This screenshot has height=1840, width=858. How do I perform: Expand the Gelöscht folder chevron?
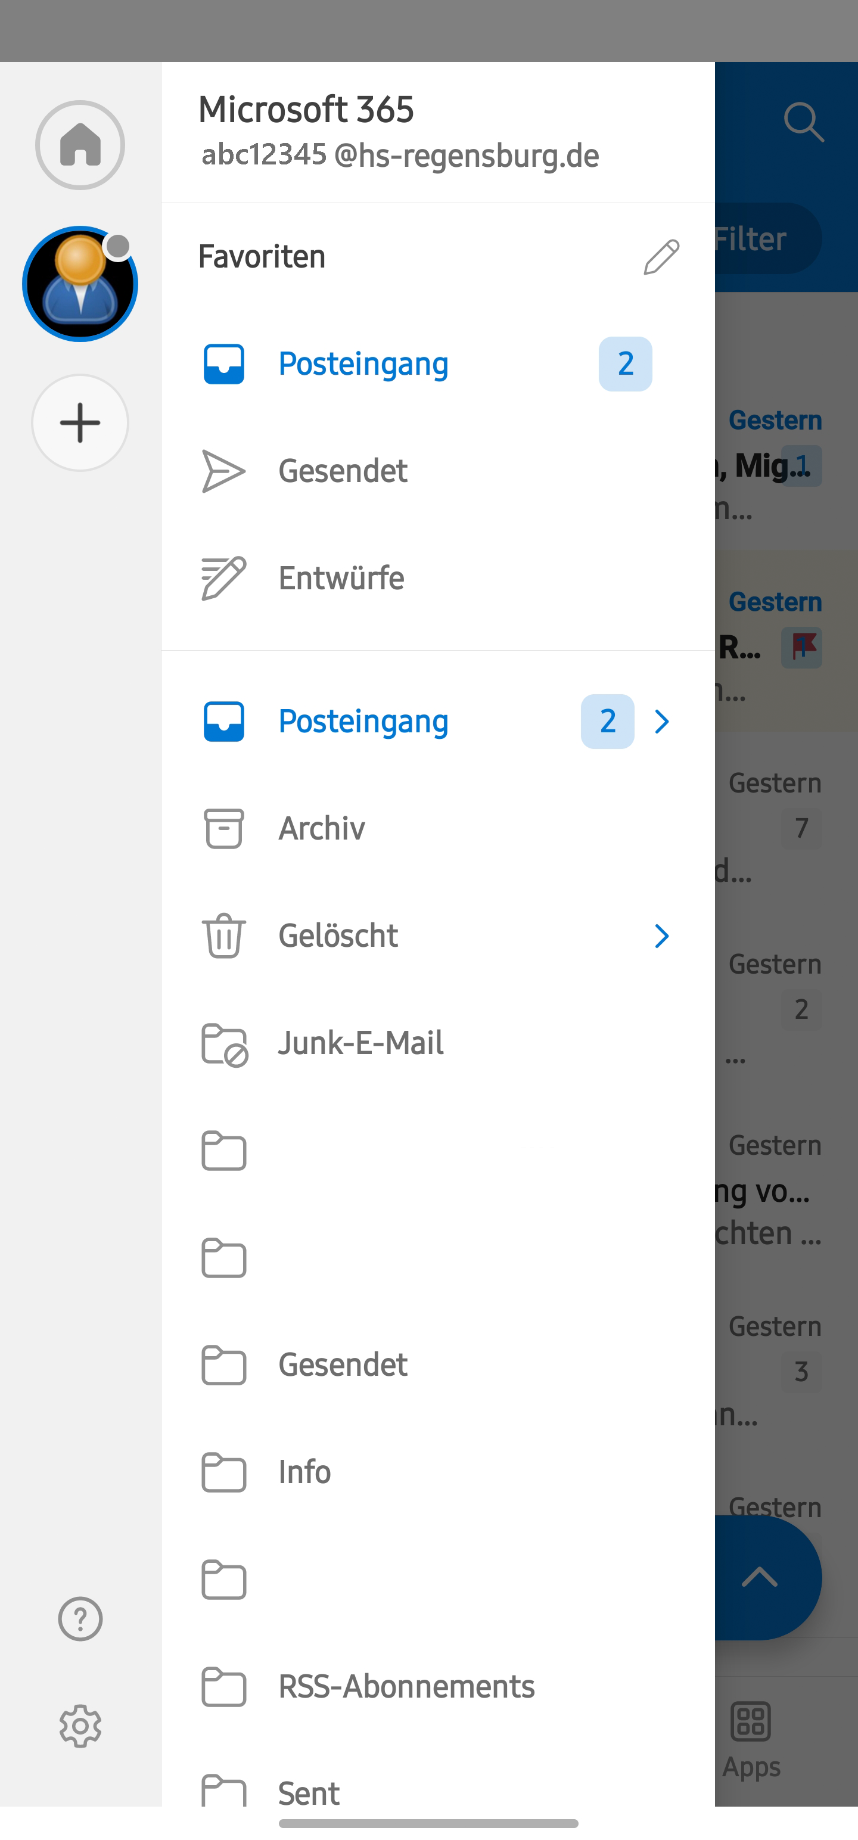coord(662,935)
